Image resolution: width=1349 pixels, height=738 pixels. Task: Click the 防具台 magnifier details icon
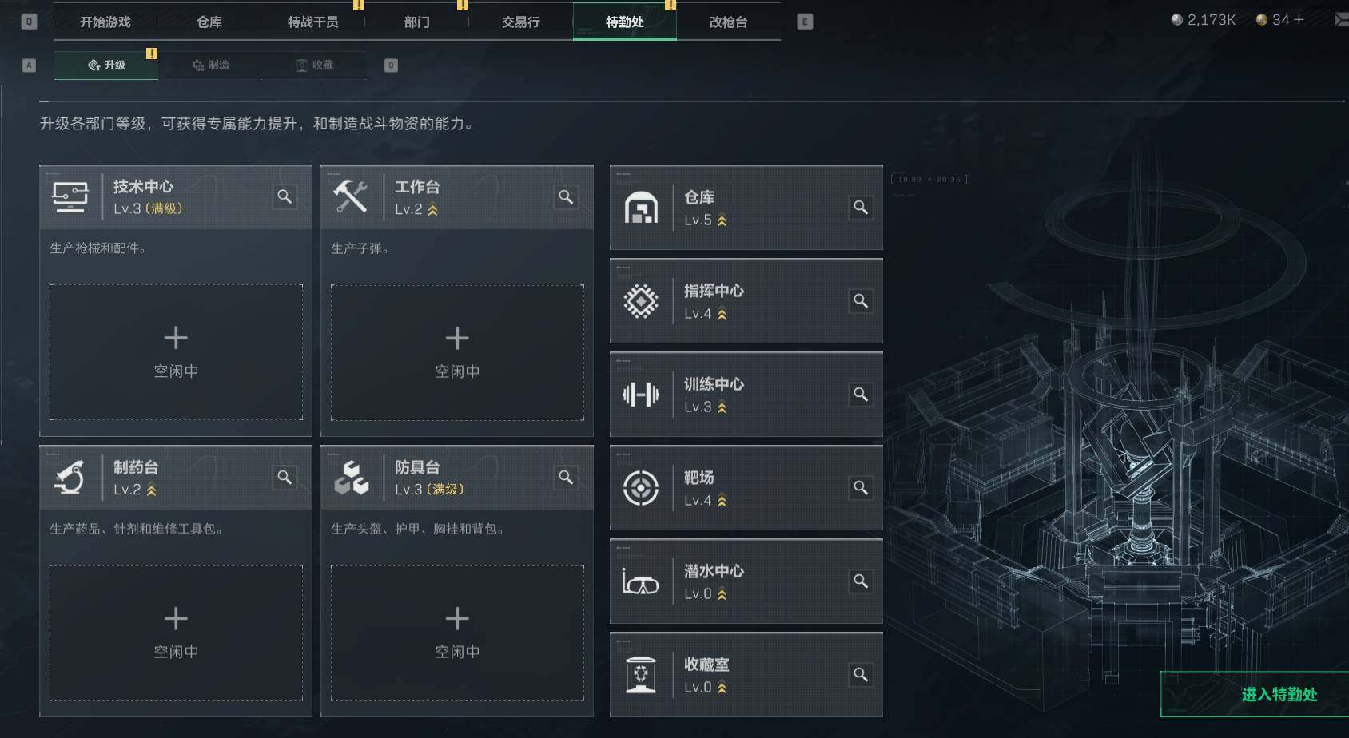566,477
